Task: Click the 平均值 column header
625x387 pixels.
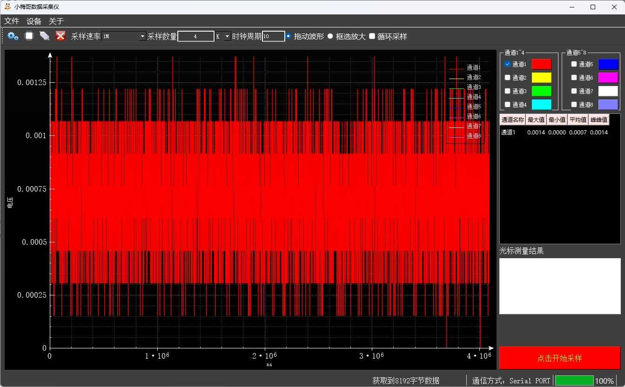Action: (578, 120)
